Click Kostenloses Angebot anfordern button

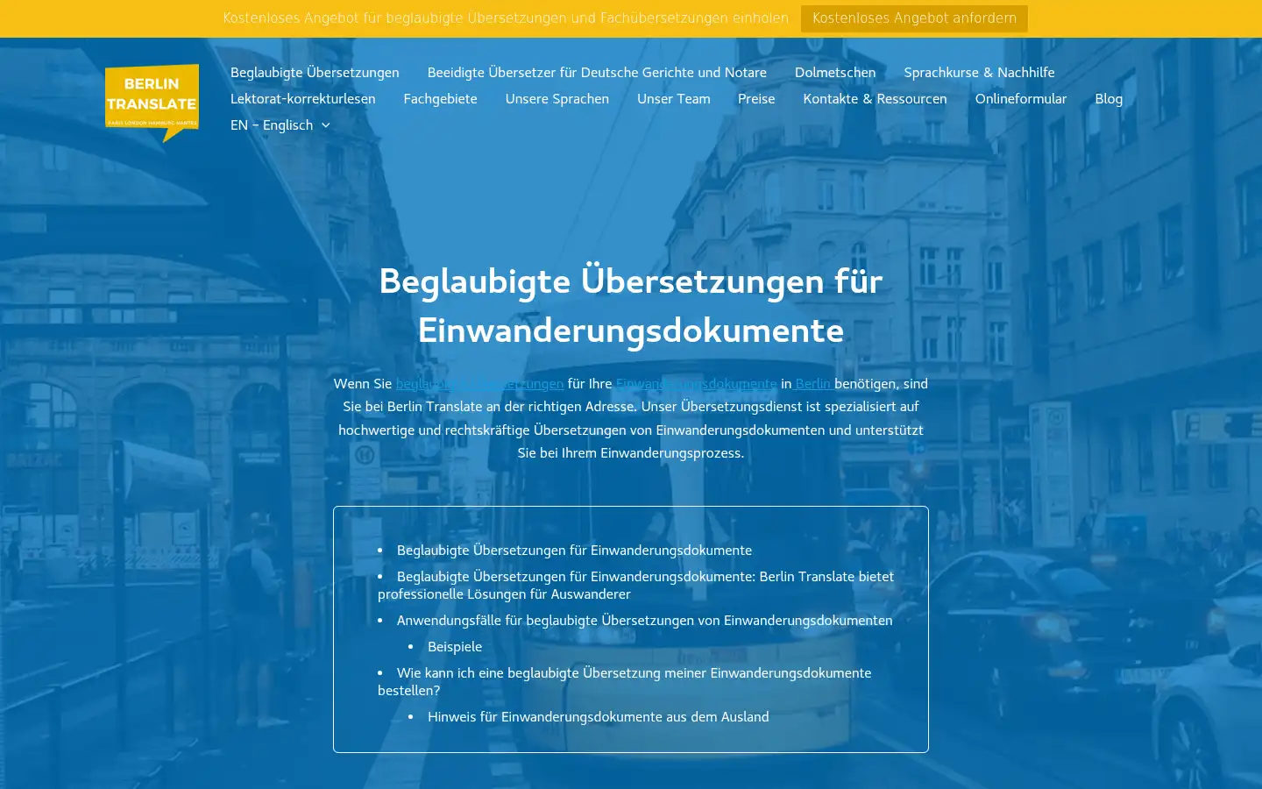pyautogui.click(x=914, y=18)
